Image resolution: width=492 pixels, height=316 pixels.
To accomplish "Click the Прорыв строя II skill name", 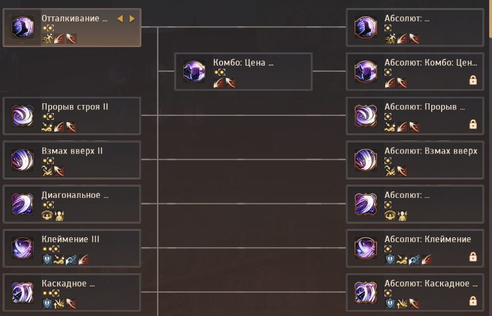I will tap(75, 107).
